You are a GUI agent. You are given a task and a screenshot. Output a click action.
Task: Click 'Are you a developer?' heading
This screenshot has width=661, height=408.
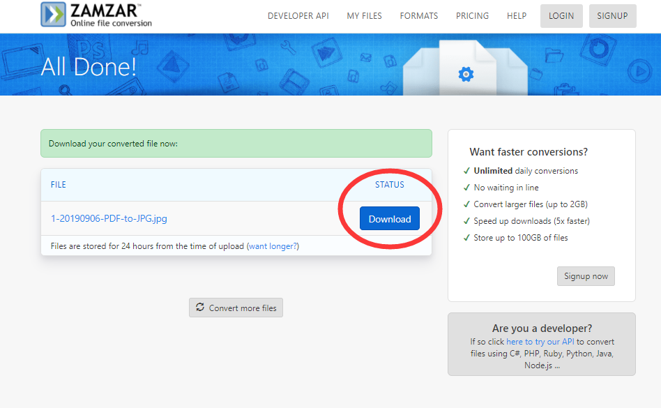[x=542, y=328]
